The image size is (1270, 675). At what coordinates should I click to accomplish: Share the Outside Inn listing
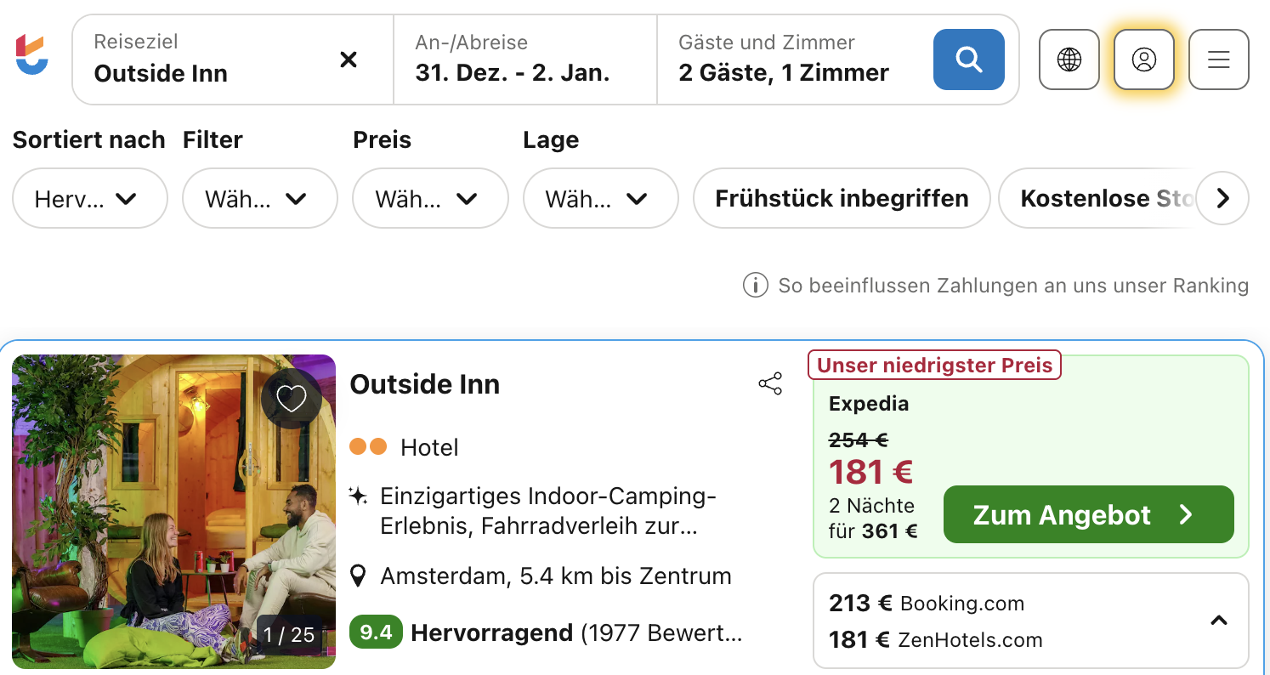click(770, 384)
